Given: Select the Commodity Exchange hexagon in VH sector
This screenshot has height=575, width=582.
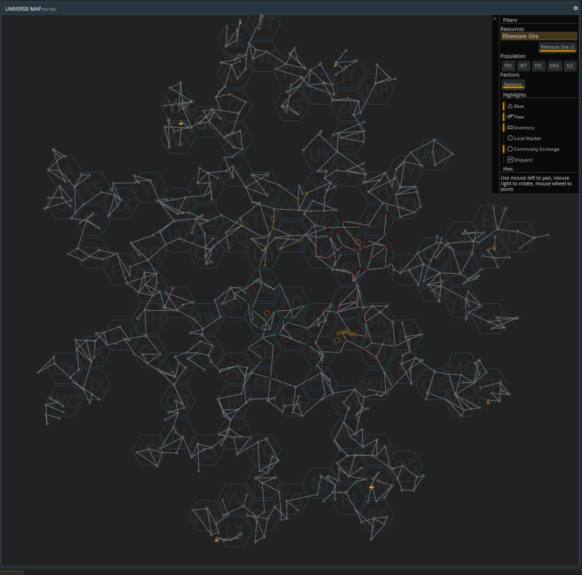Looking at the screenshot, I should 267,313.
